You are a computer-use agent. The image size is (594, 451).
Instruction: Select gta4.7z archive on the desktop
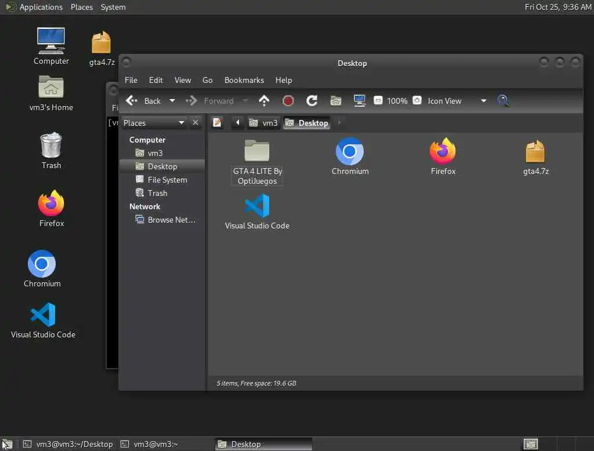(102, 49)
